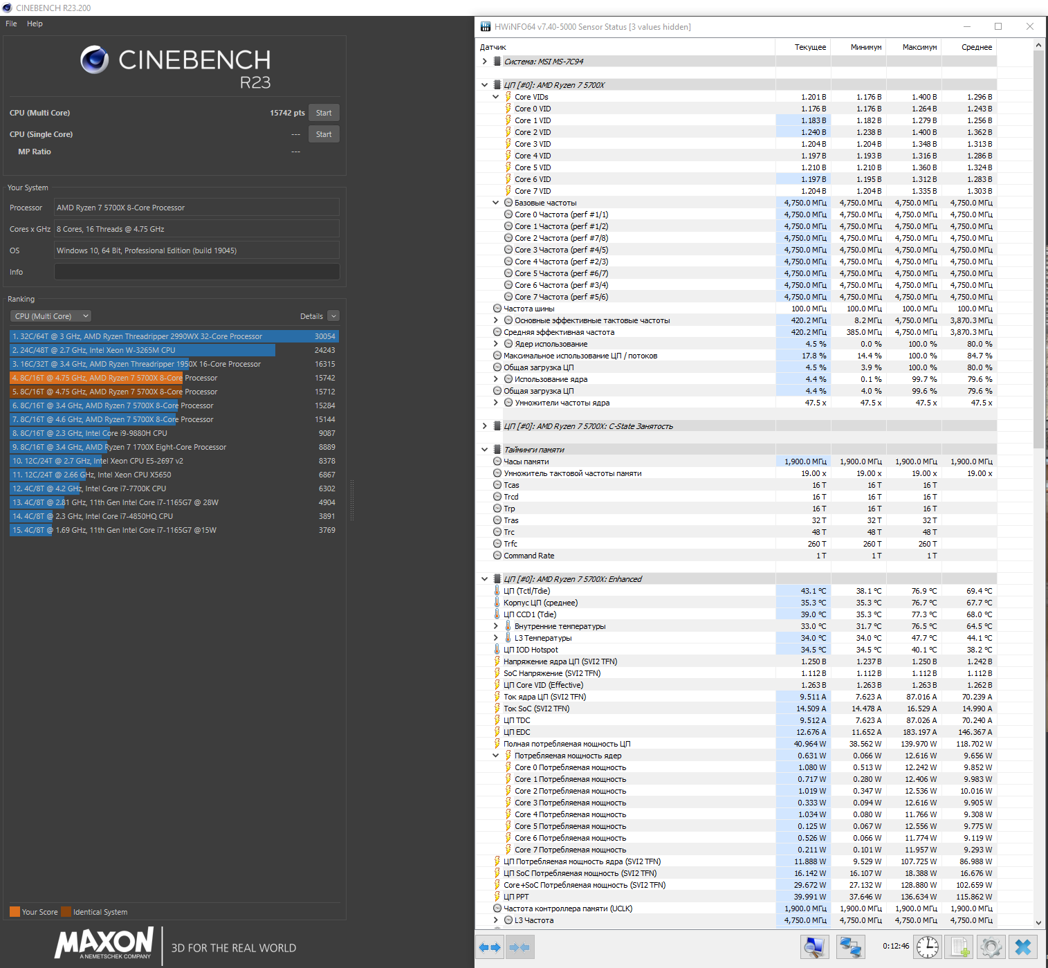Click the thermometer icon beside Корпус ЦП (среднее)
Image resolution: width=1048 pixels, height=968 pixels.
click(497, 603)
